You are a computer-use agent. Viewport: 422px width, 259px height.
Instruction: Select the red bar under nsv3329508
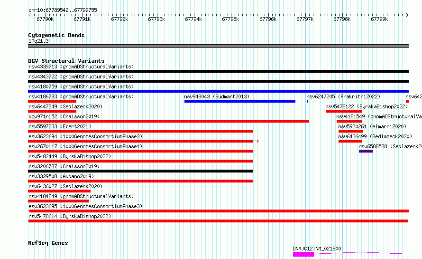point(140,181)
